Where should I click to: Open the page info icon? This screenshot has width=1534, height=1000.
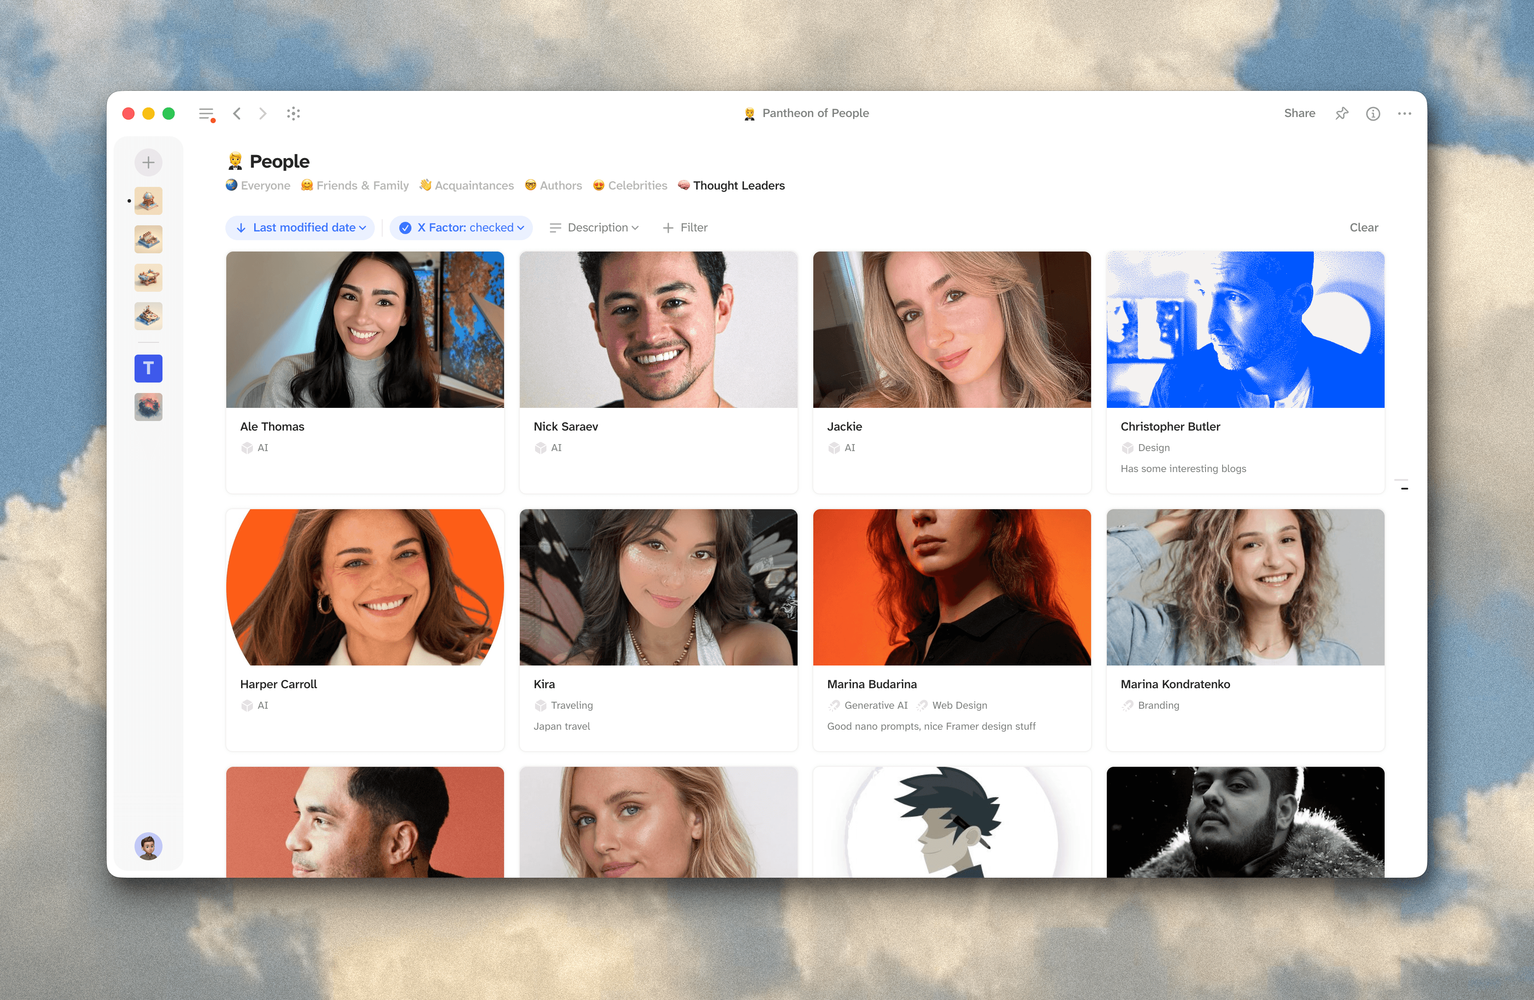(x=1373, y=114)
